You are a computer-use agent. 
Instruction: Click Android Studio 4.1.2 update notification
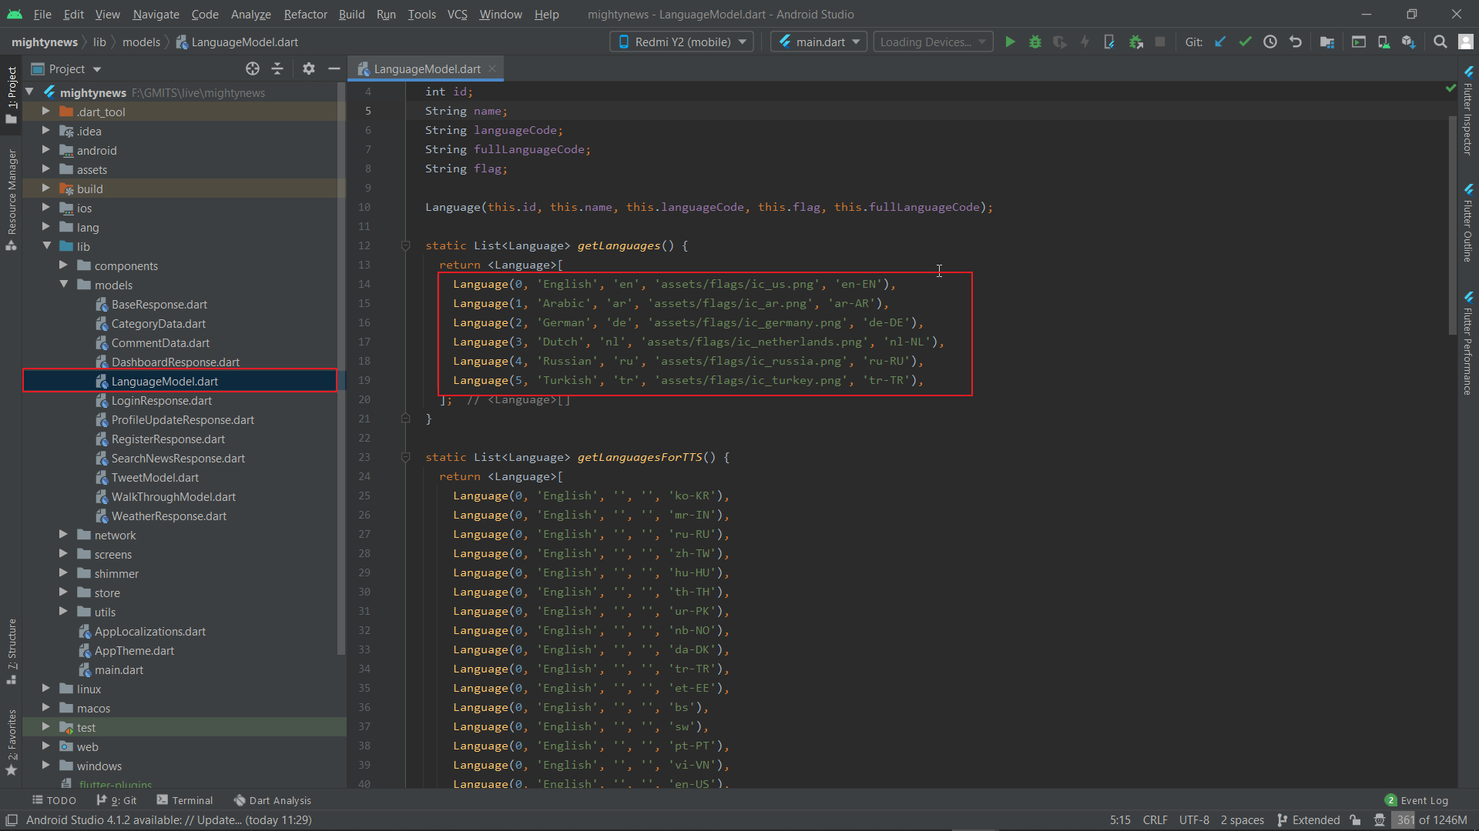point(169,820)
